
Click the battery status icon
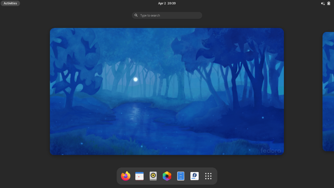coord(329,3)
